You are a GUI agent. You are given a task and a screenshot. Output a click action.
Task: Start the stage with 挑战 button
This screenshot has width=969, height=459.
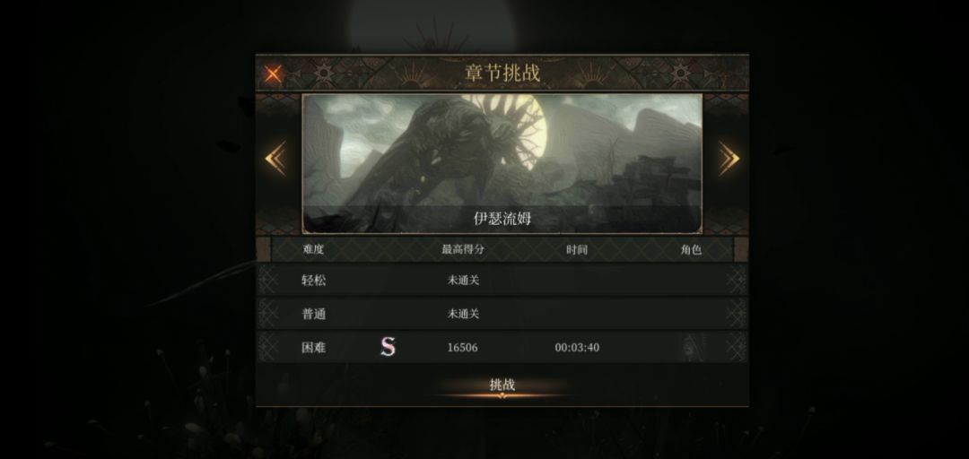click(502, 385)
